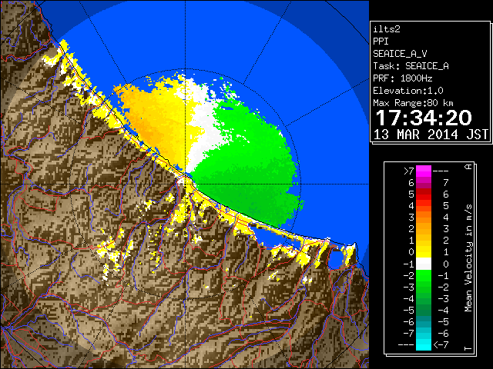
Task: Click the Max Range:80 km line
Action: point(413,103)
